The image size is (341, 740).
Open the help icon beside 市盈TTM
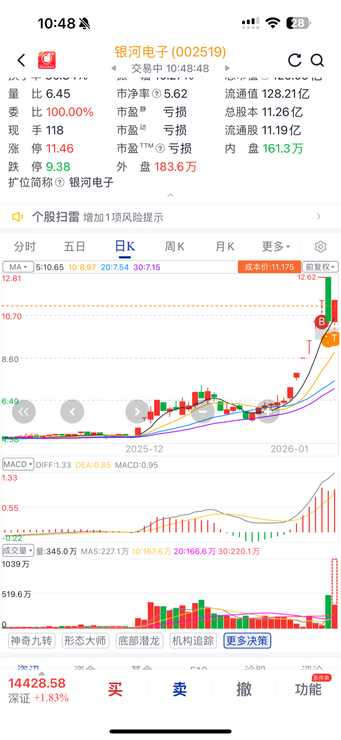pyautogui.click(x=160, y=148)
